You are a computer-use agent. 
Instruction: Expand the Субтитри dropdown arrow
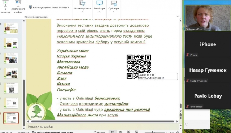[x=114, y=12]
